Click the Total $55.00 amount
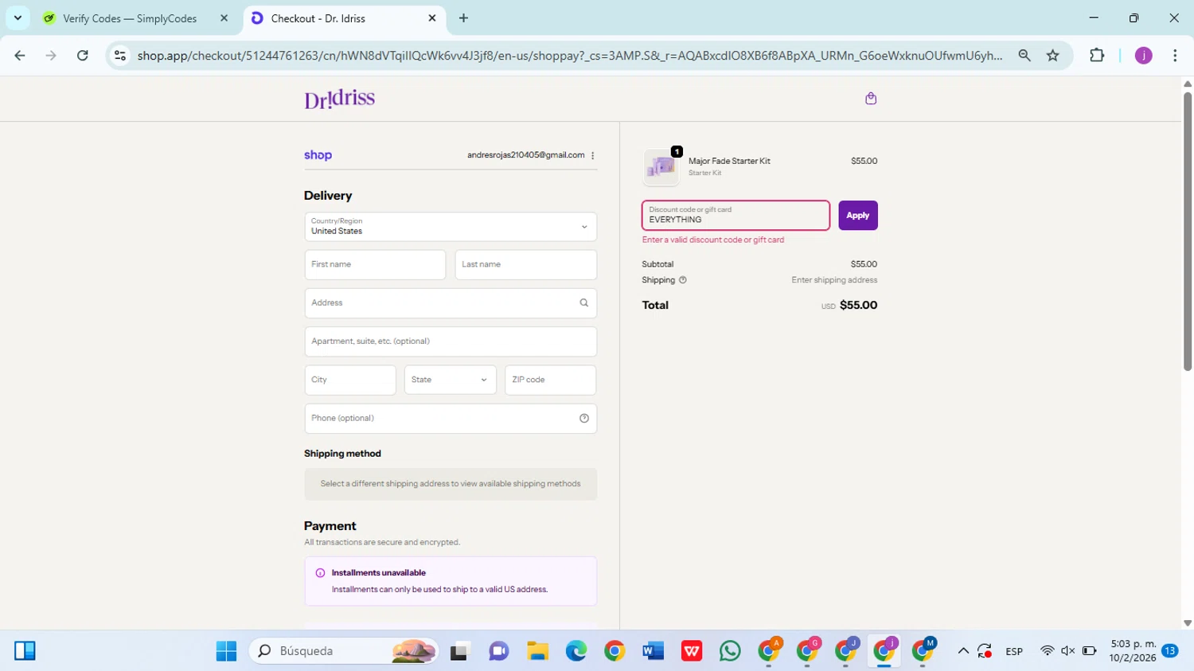 [x=858, y=306]
